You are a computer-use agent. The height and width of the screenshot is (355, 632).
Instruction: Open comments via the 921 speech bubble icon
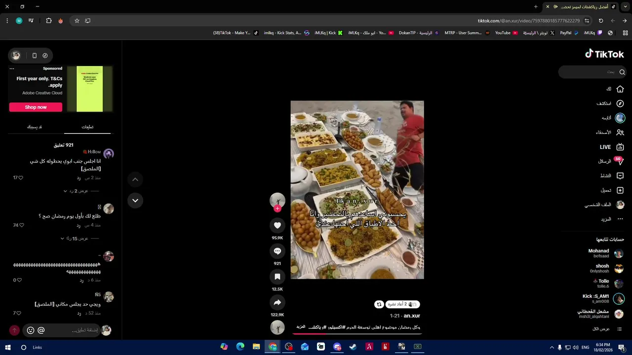pos(277,251)
